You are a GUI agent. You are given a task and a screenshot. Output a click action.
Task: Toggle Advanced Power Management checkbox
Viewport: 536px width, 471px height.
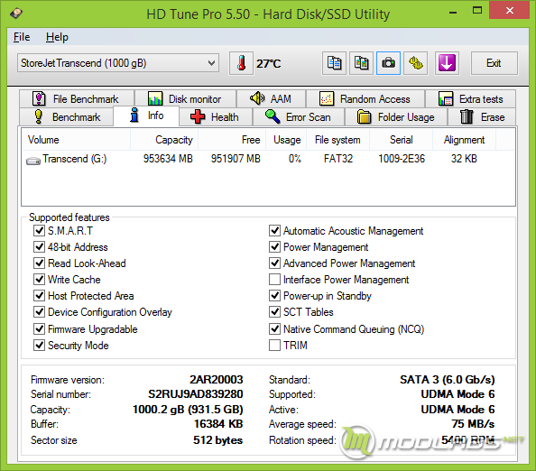tap(274, 263)
